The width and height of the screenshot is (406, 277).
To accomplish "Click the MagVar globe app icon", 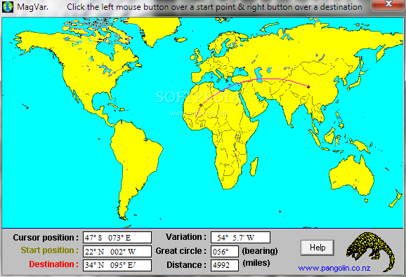I will tap(8, 7).
